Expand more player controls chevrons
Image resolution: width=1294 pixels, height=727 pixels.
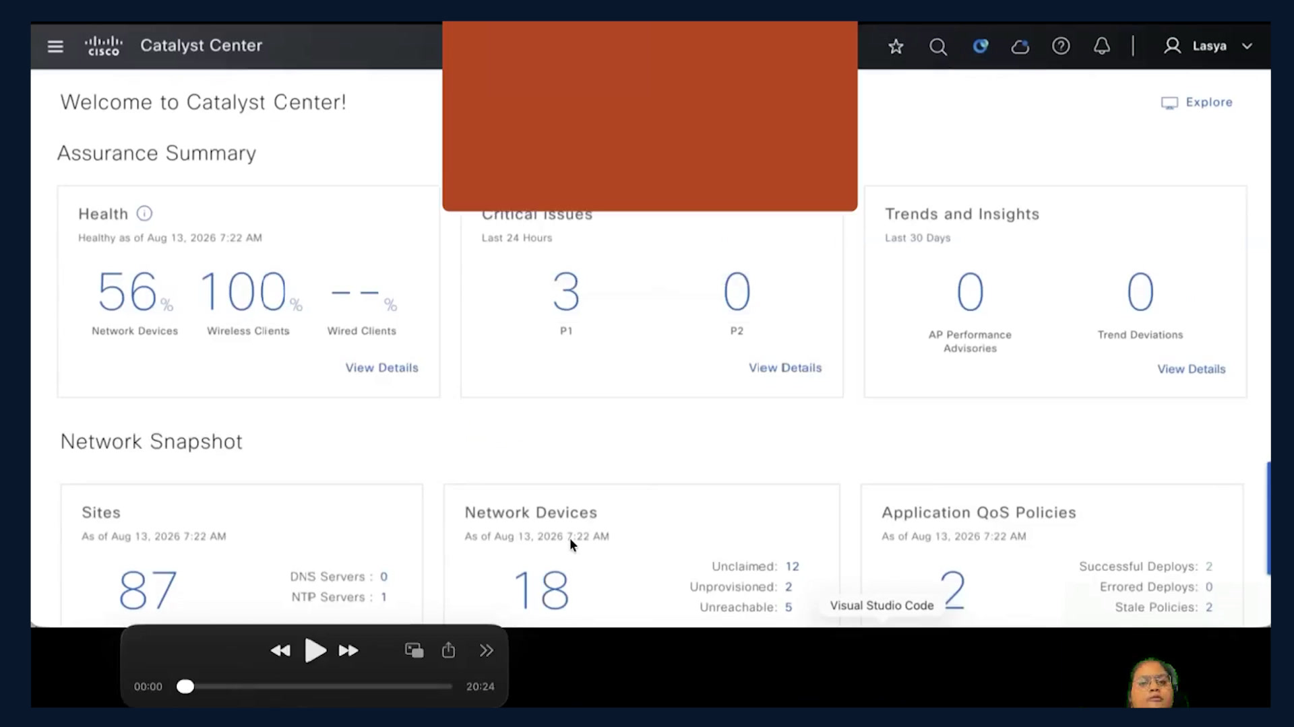487,650
